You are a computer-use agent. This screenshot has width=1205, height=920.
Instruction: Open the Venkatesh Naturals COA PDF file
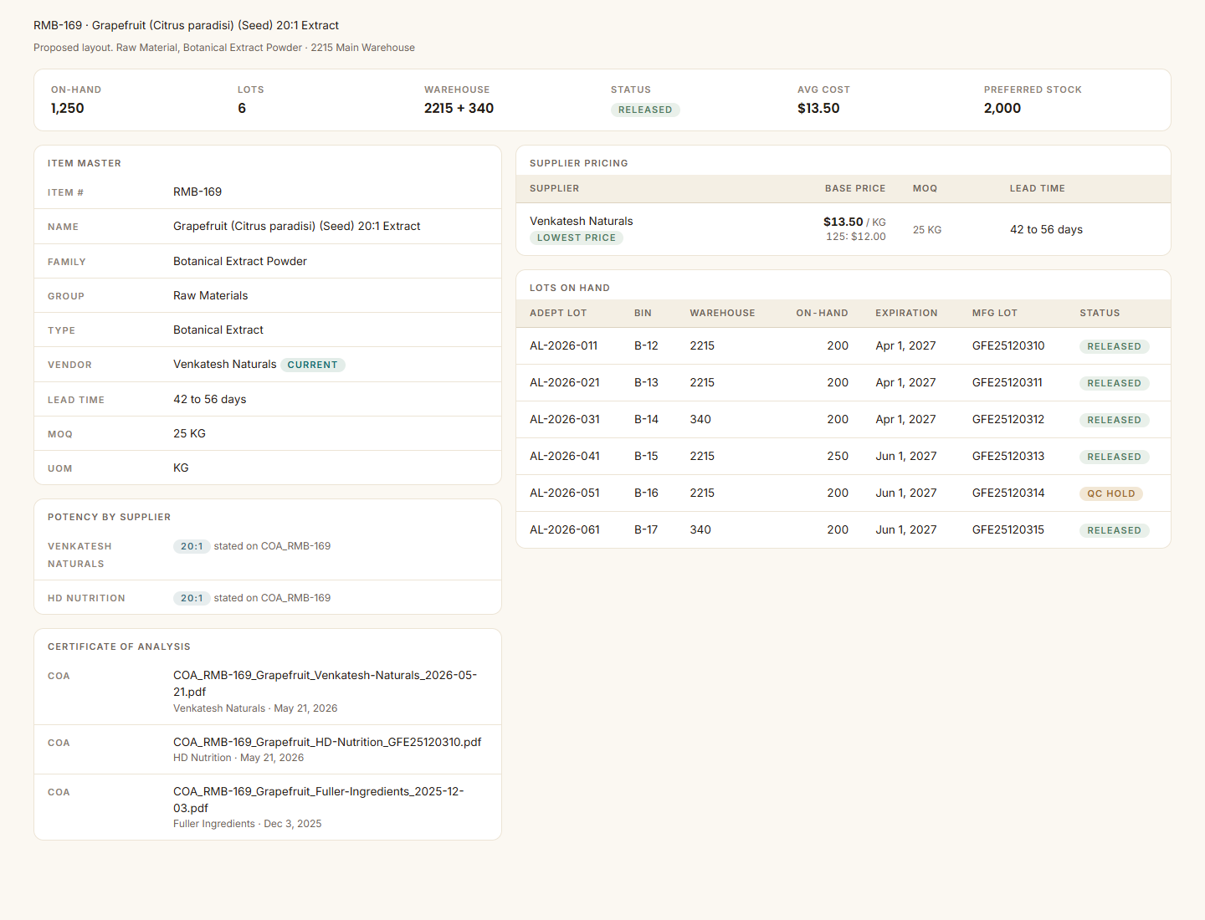click(x=325, y=683)
